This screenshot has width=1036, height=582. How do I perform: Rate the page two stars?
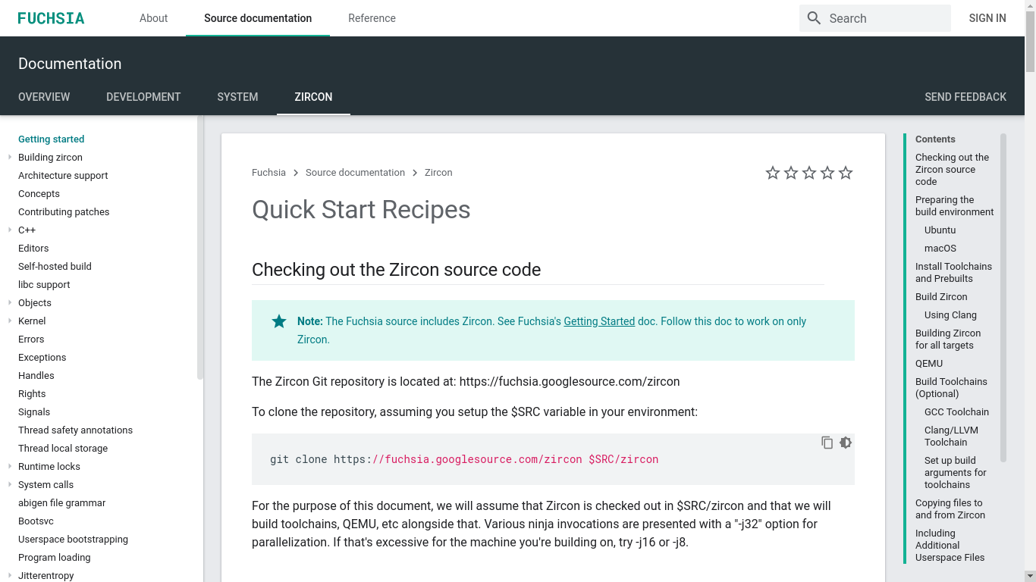[x=791, y=173]
